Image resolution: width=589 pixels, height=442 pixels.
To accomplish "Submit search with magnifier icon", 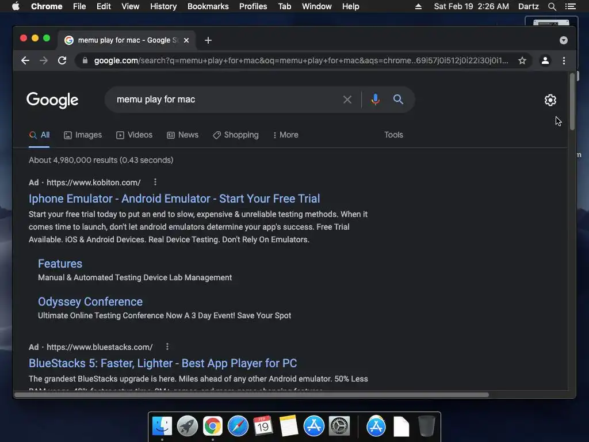I will pyautogui.click(x=398, y=100).
